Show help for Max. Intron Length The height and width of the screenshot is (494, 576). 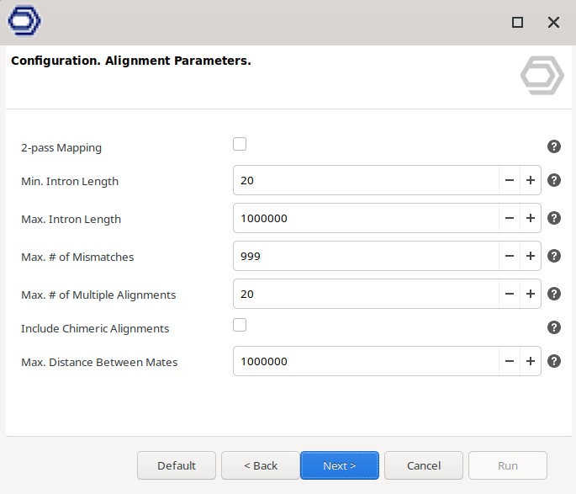pos(554,218)
